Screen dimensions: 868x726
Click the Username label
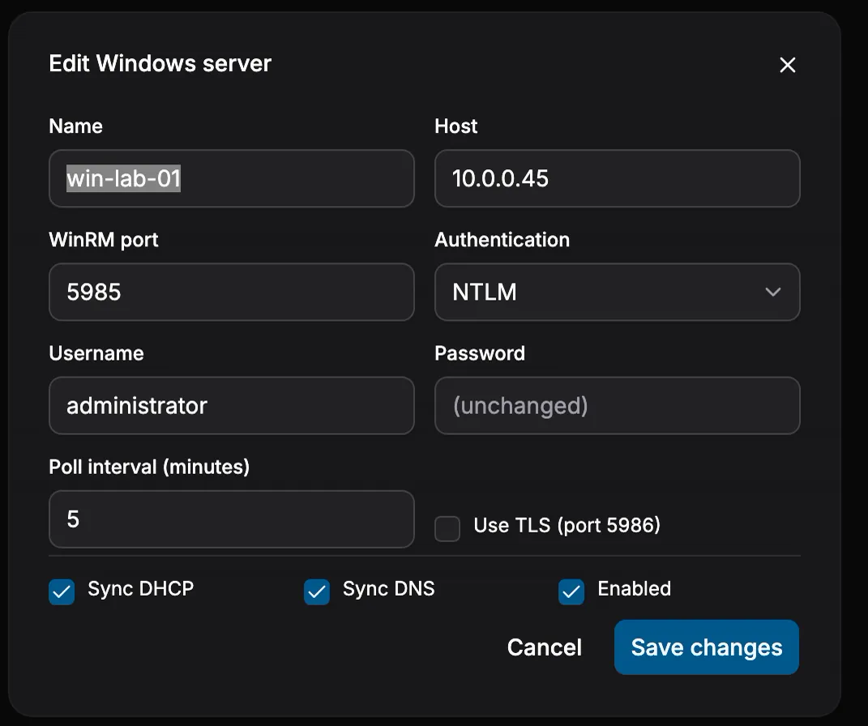(96, 353)
